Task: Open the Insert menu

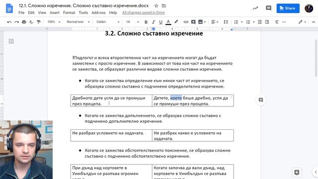Action: 55,12
